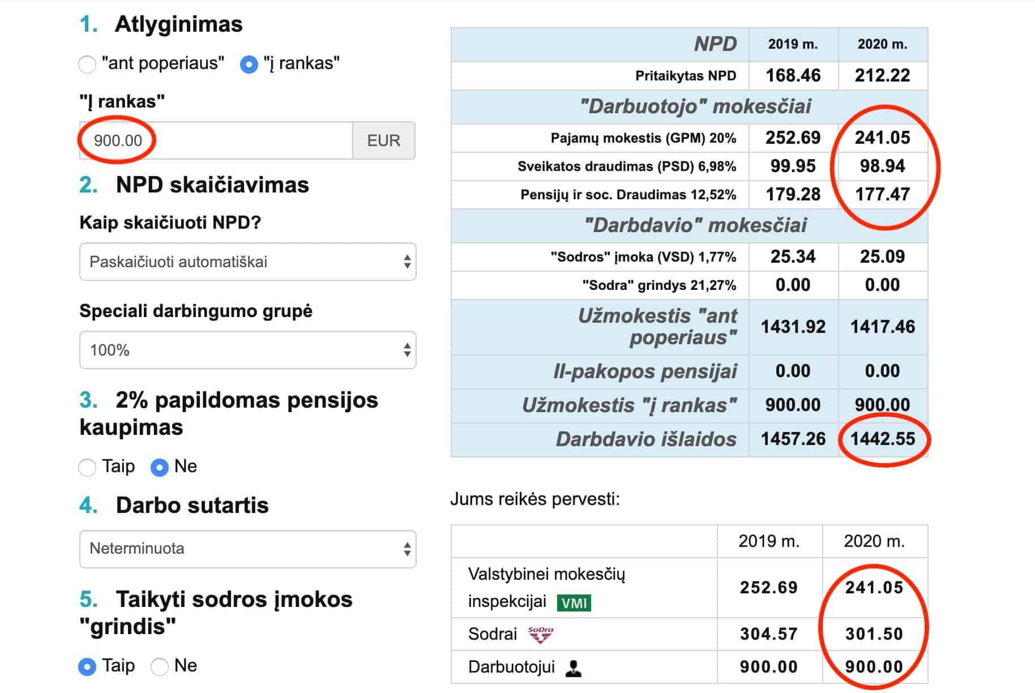The height and width of the screenshot is (693, 1035).
Task: Click the Pritaikytas NPD 2020 value 212.22
Action: click(882, 75)
